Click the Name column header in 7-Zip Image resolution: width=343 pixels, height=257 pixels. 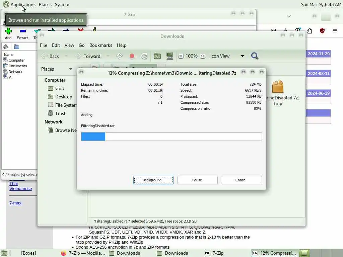[9, 55]
